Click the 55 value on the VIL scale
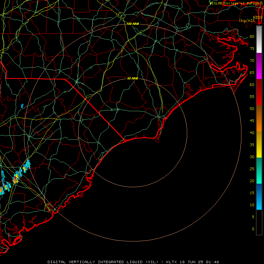Screen dimensions: 264x264 (x=252, y=97)
